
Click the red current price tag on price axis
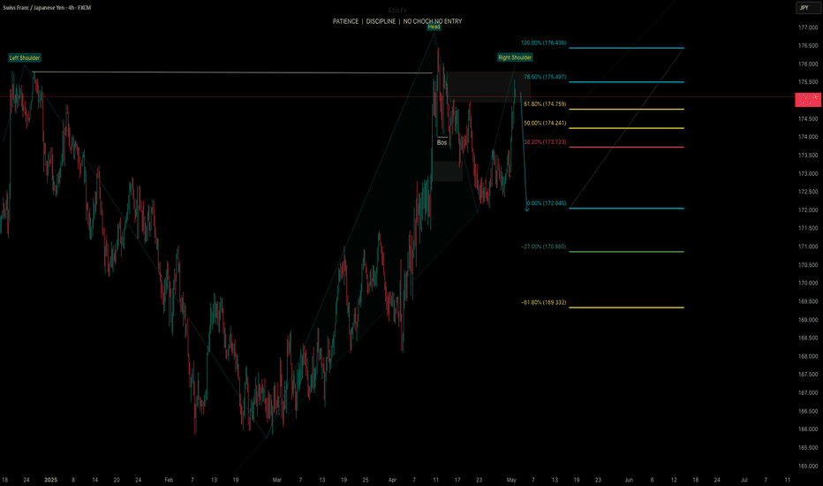(x=808, y=99)
